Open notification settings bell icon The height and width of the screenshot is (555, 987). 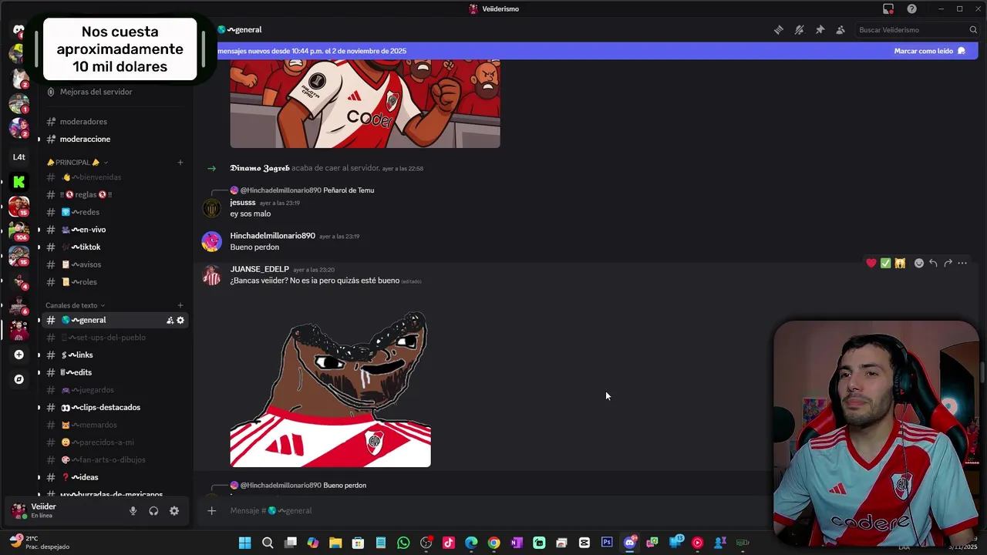pyautogui.click(x=800, y=30)
